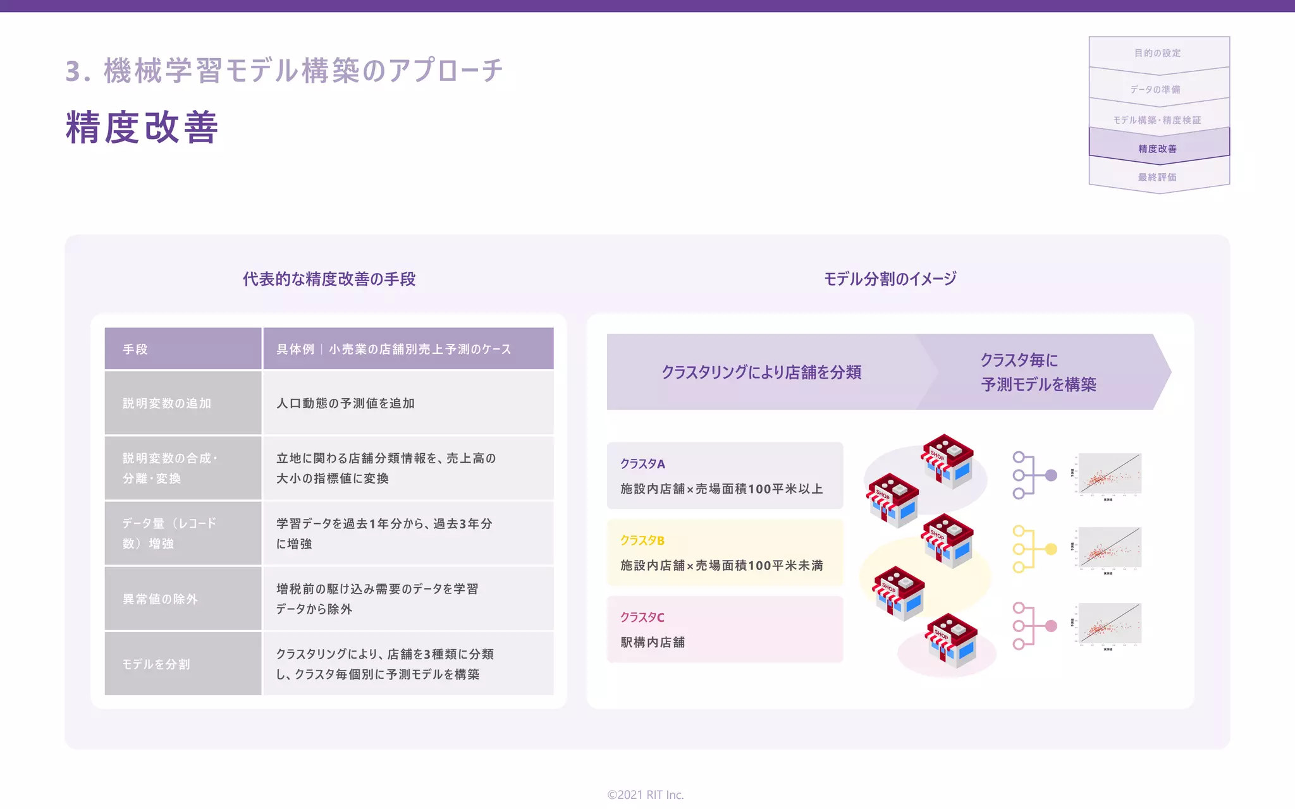1295x809 pixels.
Task: Click the lower-left shop icon in cluster A
Action: click(x=892, y=501)
